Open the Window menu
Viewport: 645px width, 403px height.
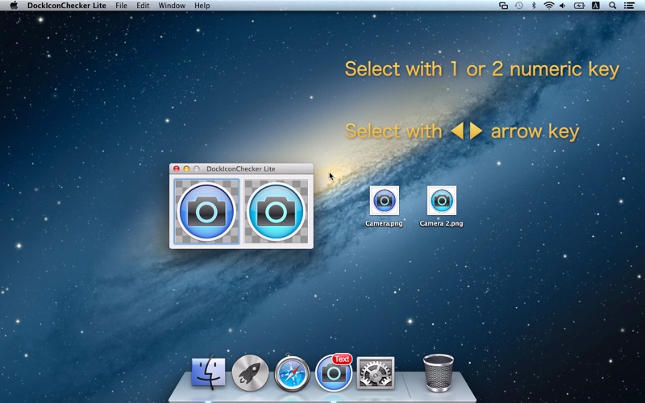(172, 6)
